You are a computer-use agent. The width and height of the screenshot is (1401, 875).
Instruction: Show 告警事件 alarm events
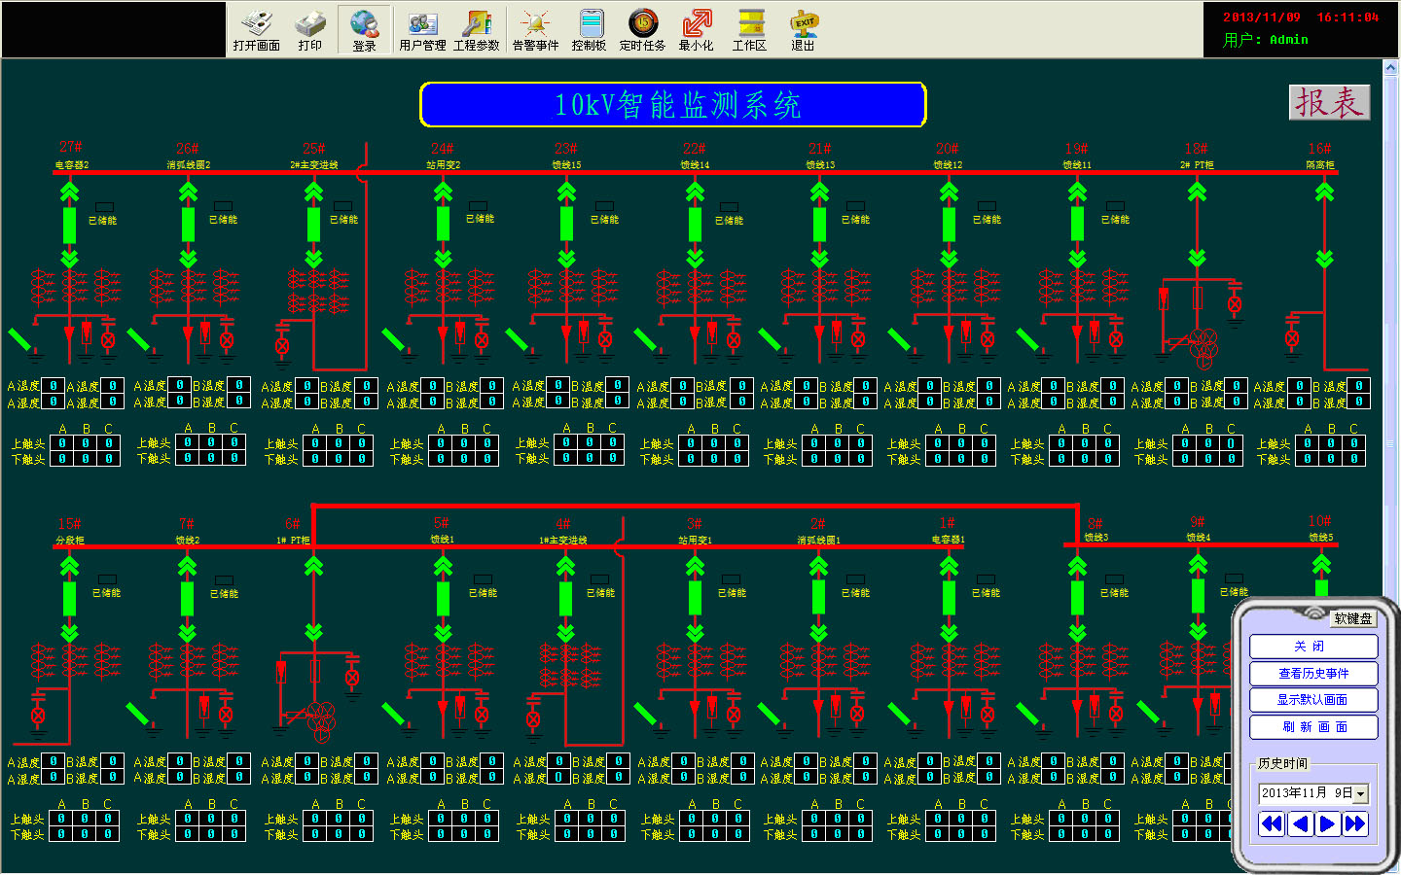tap(535, 29)
